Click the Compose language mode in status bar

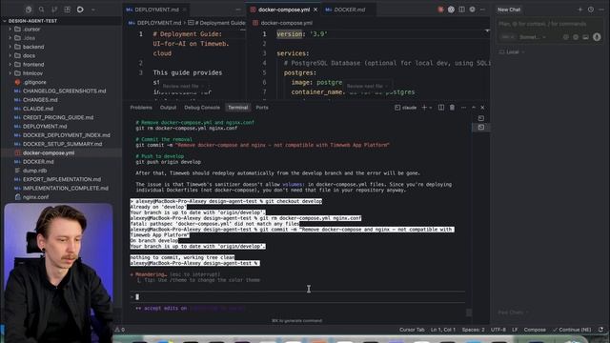tap(535, 330)
